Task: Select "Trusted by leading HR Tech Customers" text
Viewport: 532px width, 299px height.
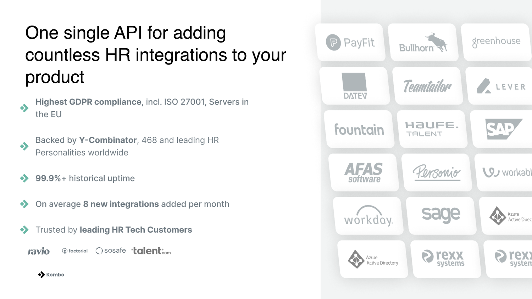Action: [x=114, y=230]
